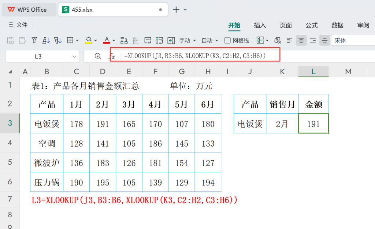
Task: Select the 455.xlsx document tab
Action: 113,10
